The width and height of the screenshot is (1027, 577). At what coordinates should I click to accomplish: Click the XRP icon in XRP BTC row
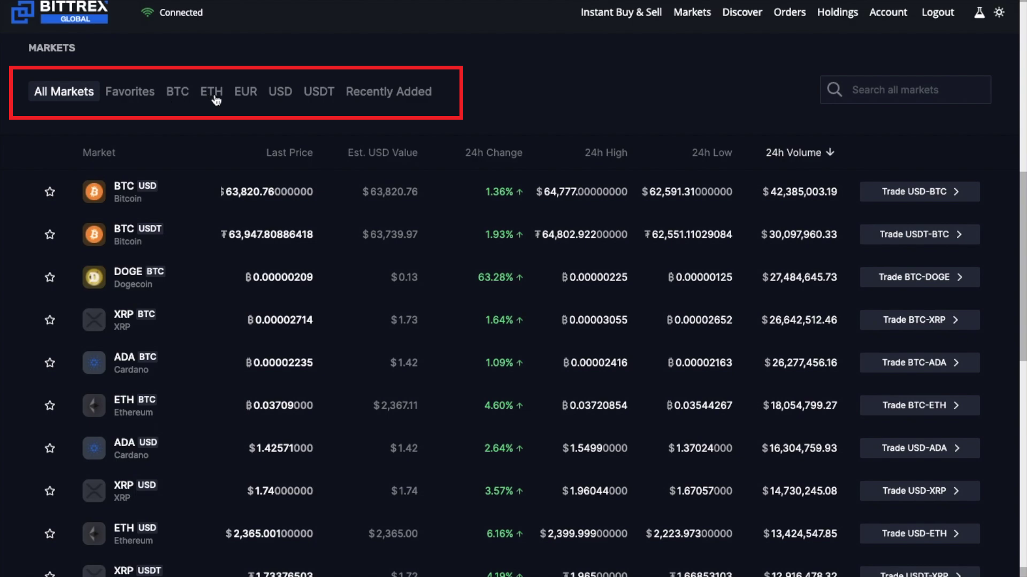tap(94, 319)
